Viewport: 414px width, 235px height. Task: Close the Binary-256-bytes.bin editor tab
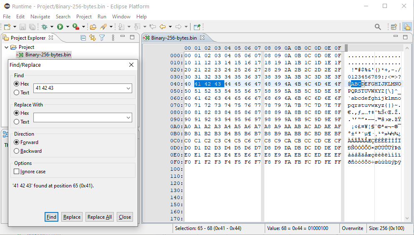coord(202,38)
